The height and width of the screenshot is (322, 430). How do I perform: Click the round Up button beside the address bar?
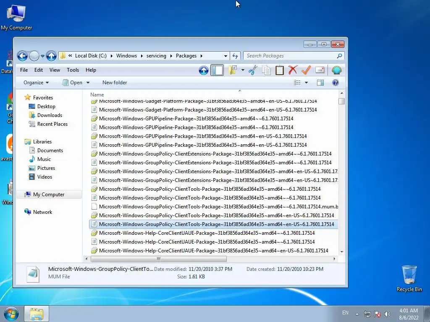tap(51, 56)
